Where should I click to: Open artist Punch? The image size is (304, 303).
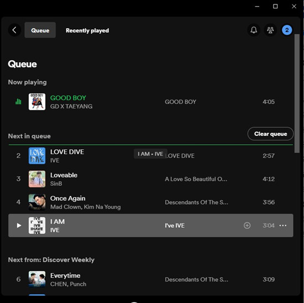click(x=78, y=284)
